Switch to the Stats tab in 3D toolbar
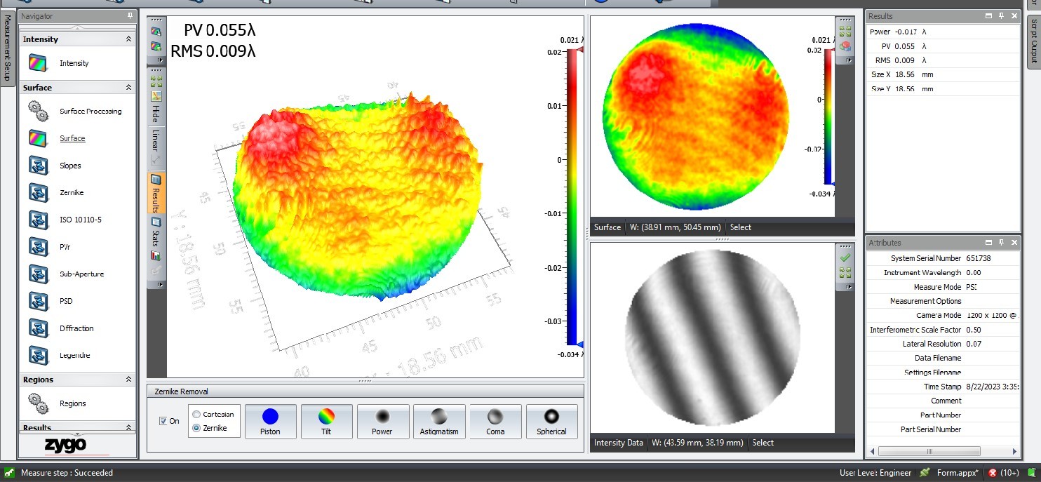 point(156,232)
